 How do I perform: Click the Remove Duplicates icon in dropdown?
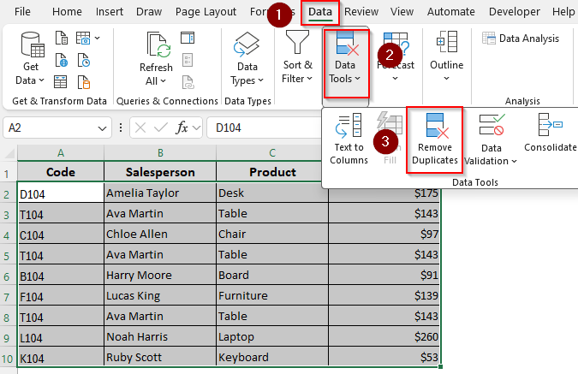437,125
